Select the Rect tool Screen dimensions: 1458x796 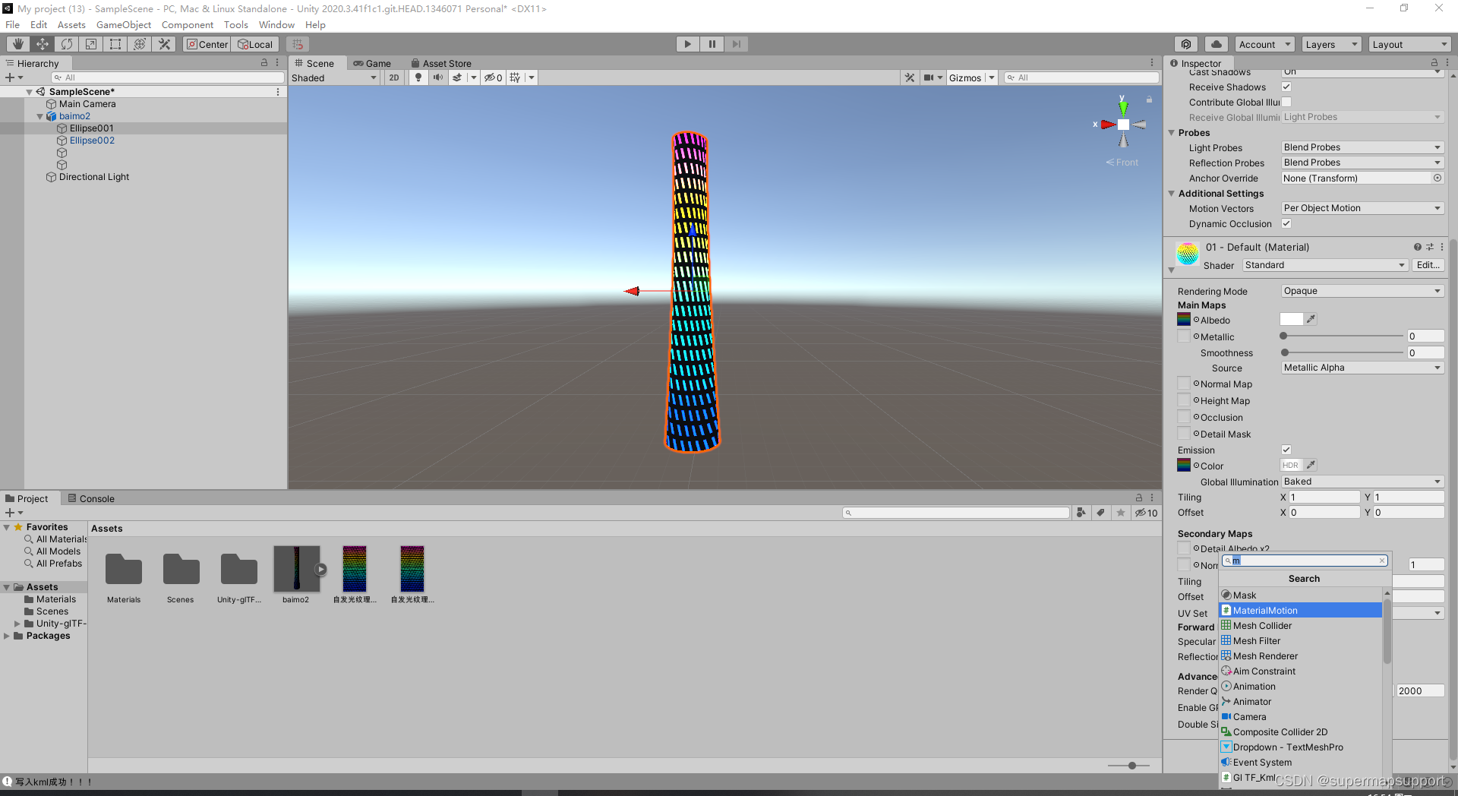(x=115, y=44)
